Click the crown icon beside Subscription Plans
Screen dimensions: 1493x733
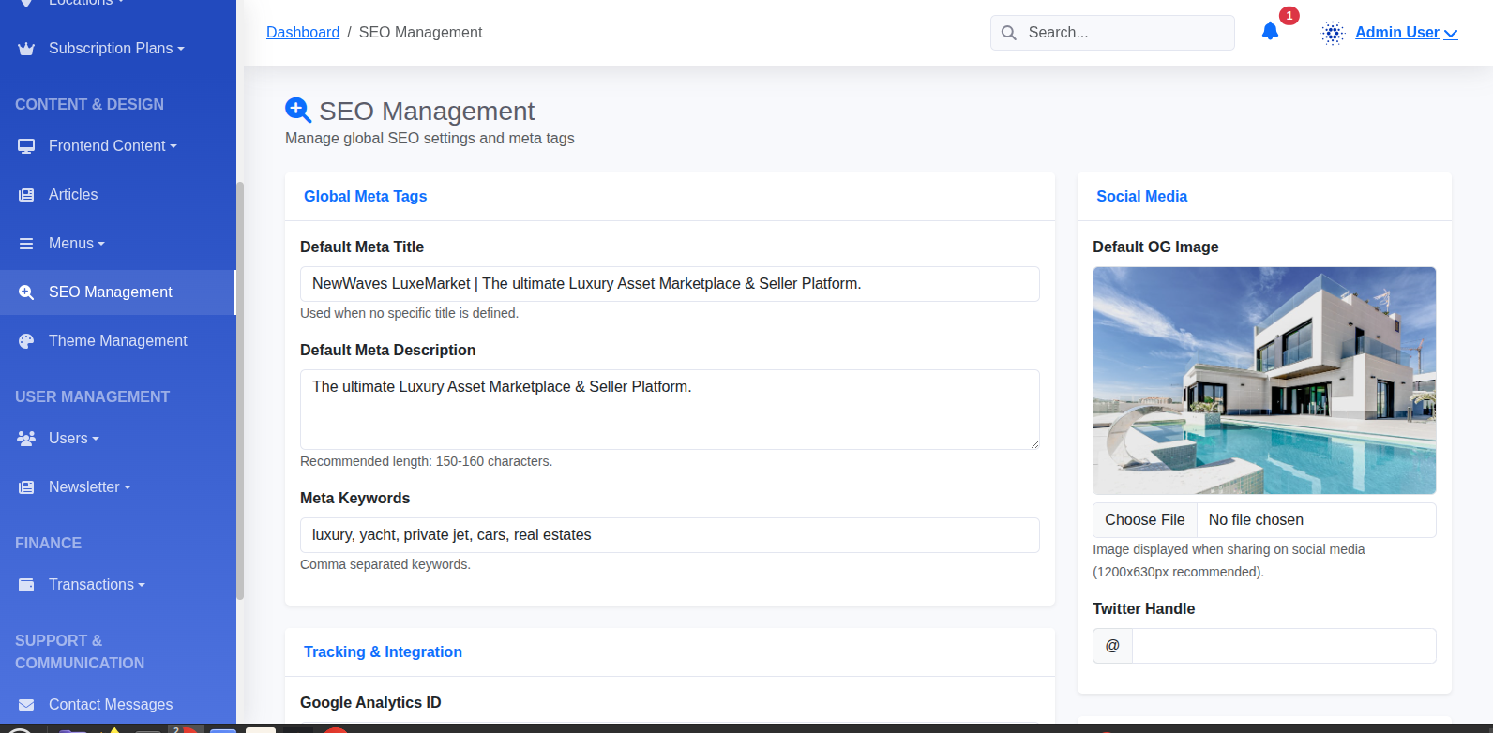tap(26, 49)
